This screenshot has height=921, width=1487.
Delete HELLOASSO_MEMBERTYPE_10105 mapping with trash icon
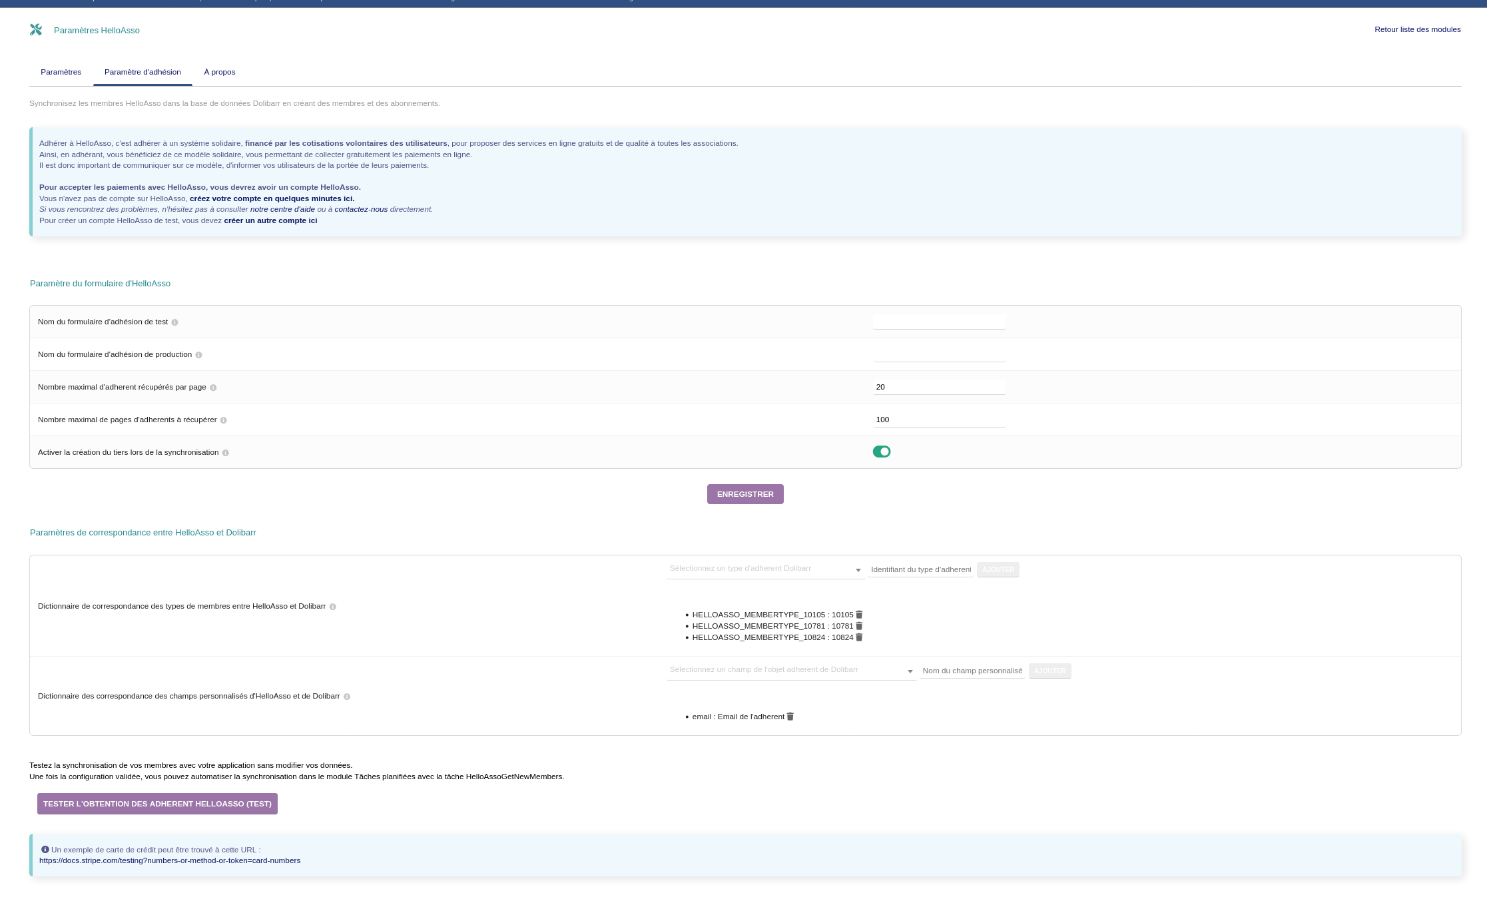859,615
